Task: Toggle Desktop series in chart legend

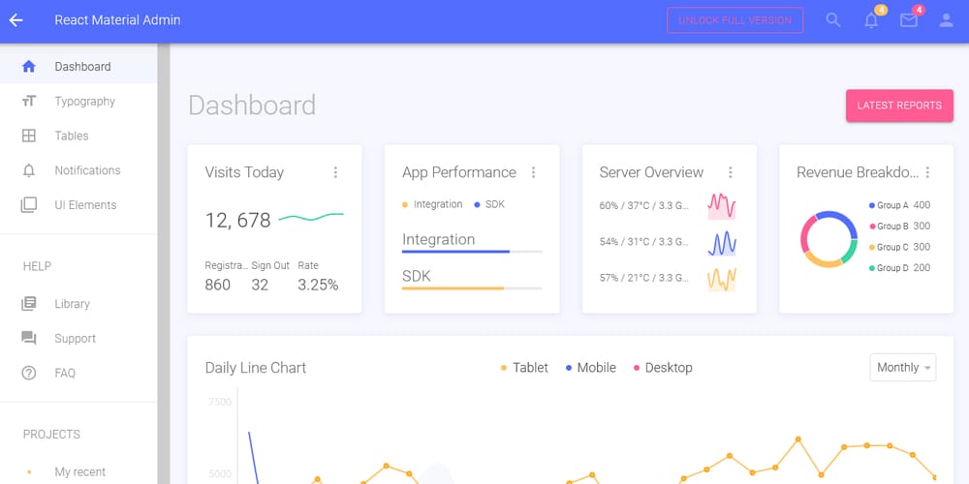Action: tap(663, 368)
